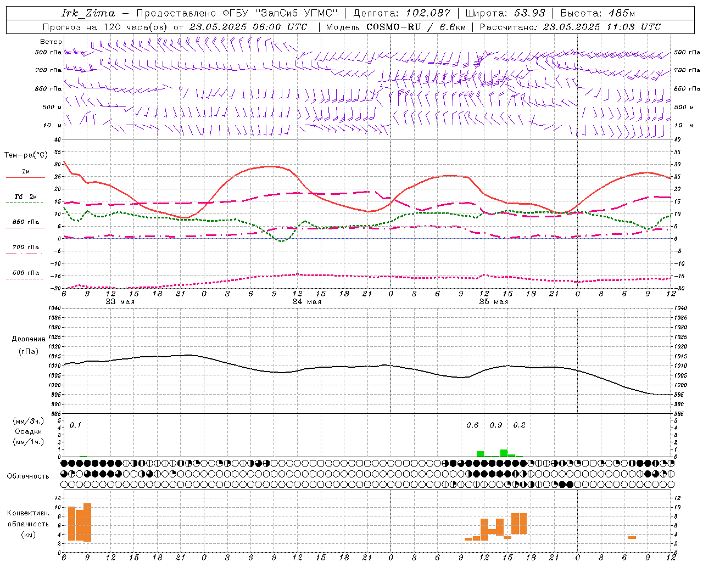The height and width of the screenshot is (562, 703).
Task: Click the tallest orange convective bar on 23 мая
Action: click(x=87, y=522)
